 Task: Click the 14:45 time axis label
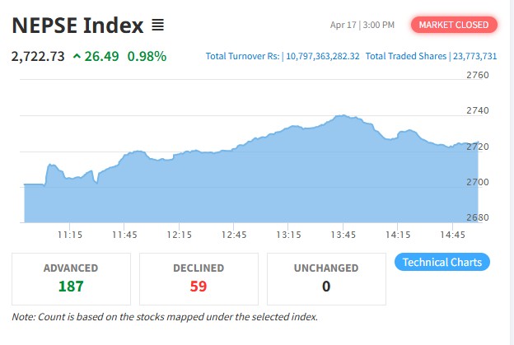coord(452,235)
